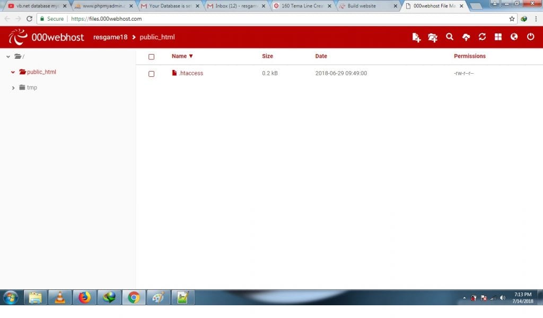Open Paint from the taskbar

(158, 297)
